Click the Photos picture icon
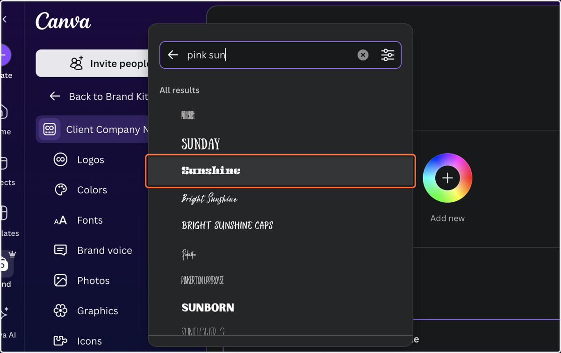This screenshot has height=353, width=561. (x=60, y=281)
